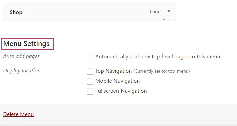This screenshot has width=237, height=126.
Task: Click the Auto add pages label
Action: pyautogui.click(x=21, y=56)
